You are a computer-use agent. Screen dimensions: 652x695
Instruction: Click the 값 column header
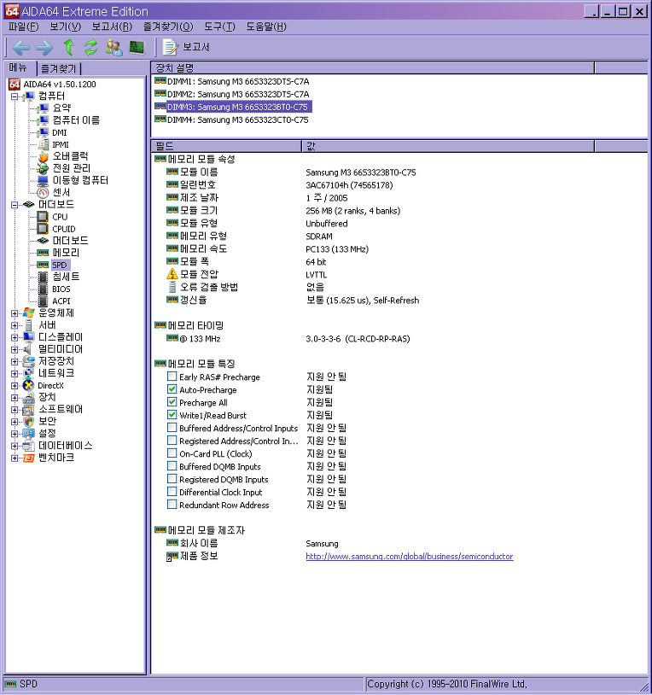(x=448, y=146)
